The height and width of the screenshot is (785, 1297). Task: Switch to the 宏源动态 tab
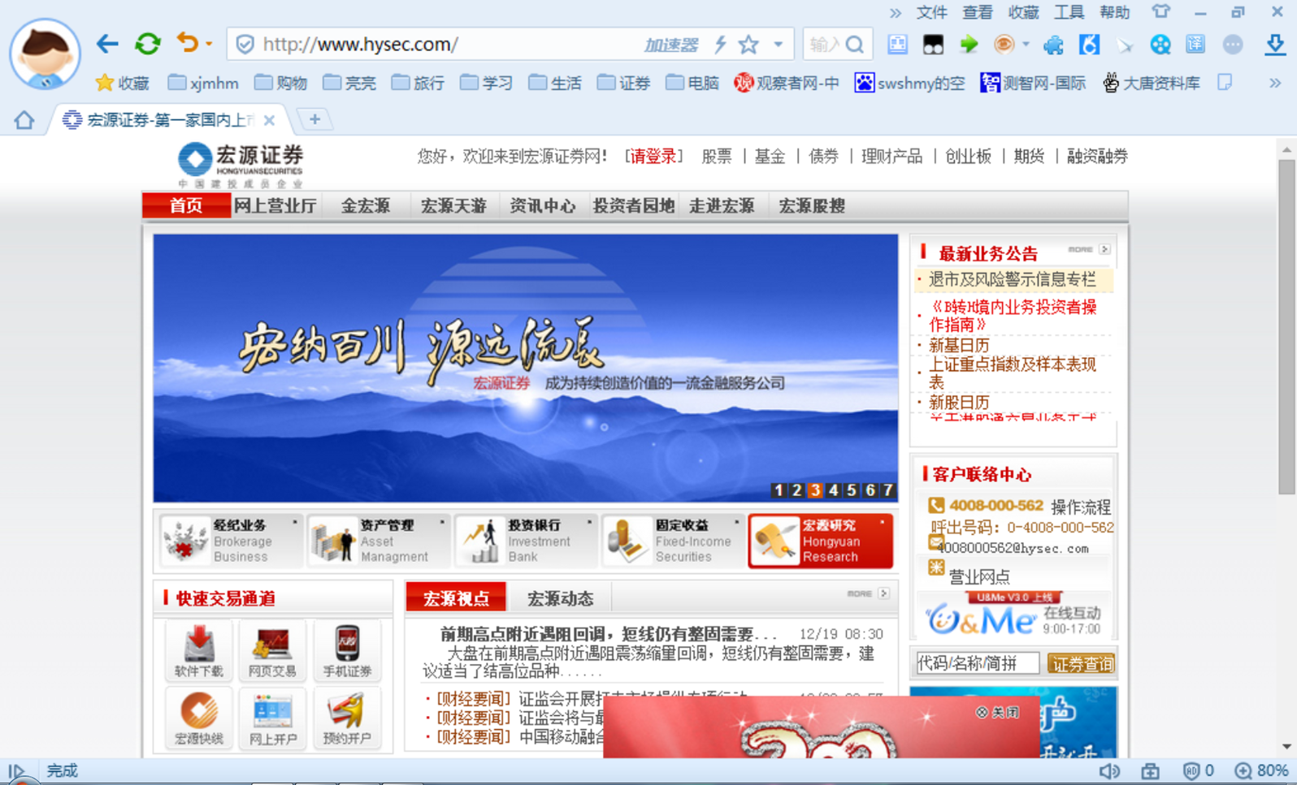[x=560, y=598]
